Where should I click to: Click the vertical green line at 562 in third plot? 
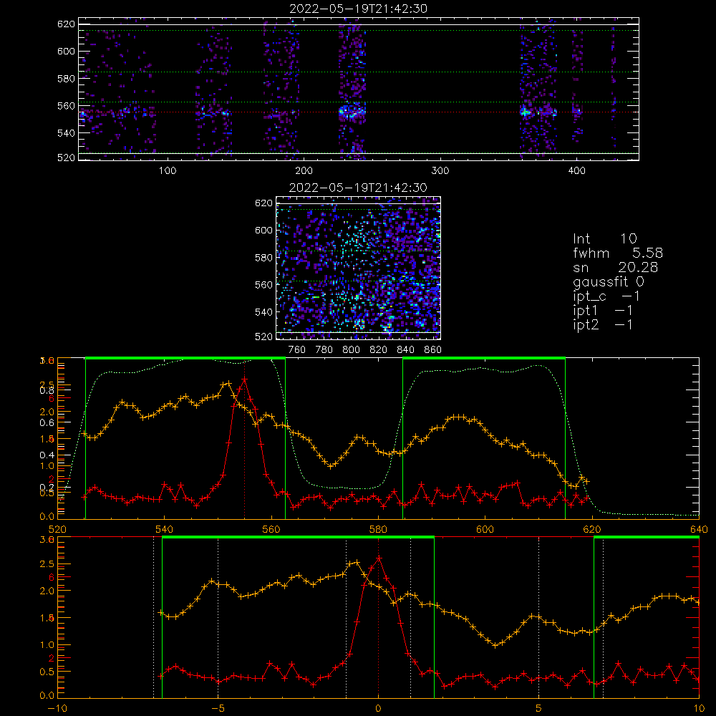coord(286,438)
